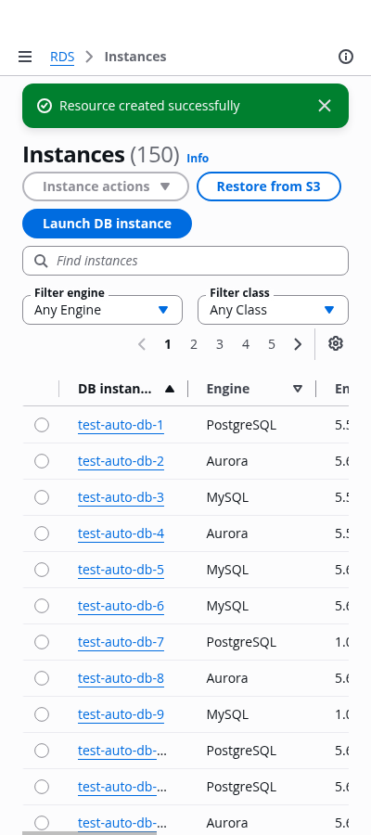Image resolution: width=371 pixels, height=835 pixels.
Task: Go to page 3 of results
Action: [219, 344]
